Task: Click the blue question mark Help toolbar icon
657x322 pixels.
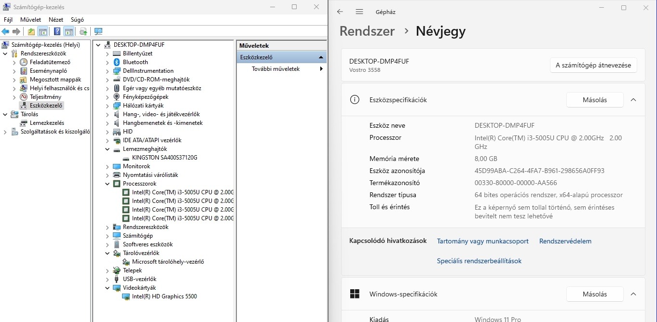Action: 57,32
